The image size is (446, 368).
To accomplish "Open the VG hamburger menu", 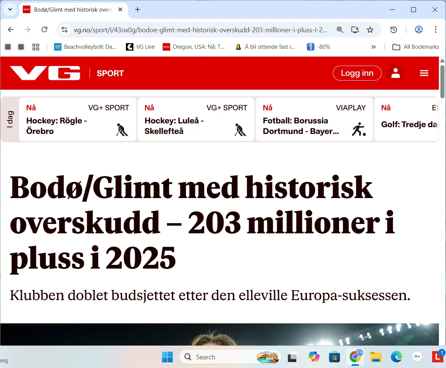I will pos(424,73).
